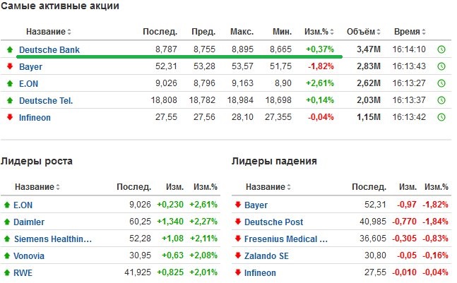Sort most active table by Объём column
The width and height of the screenshot is (457, 283).
coord(364,32)
